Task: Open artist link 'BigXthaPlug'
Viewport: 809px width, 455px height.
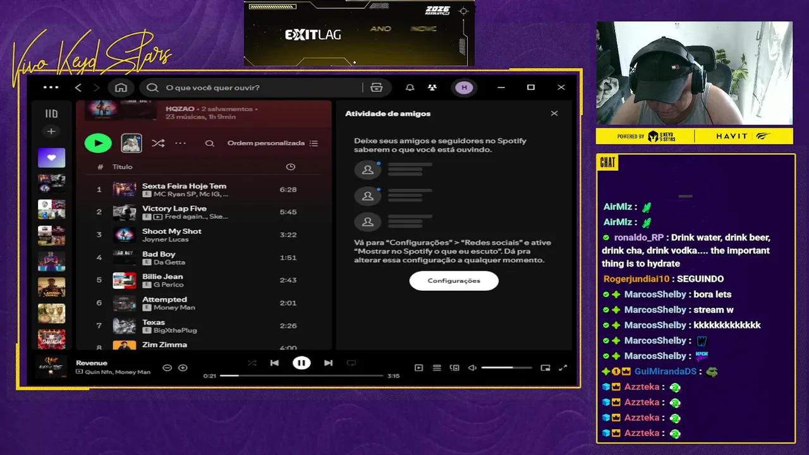Action: (175, 331)
